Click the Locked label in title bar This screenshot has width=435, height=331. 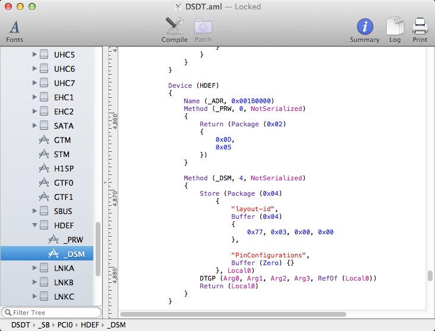[x=247, y=7]
